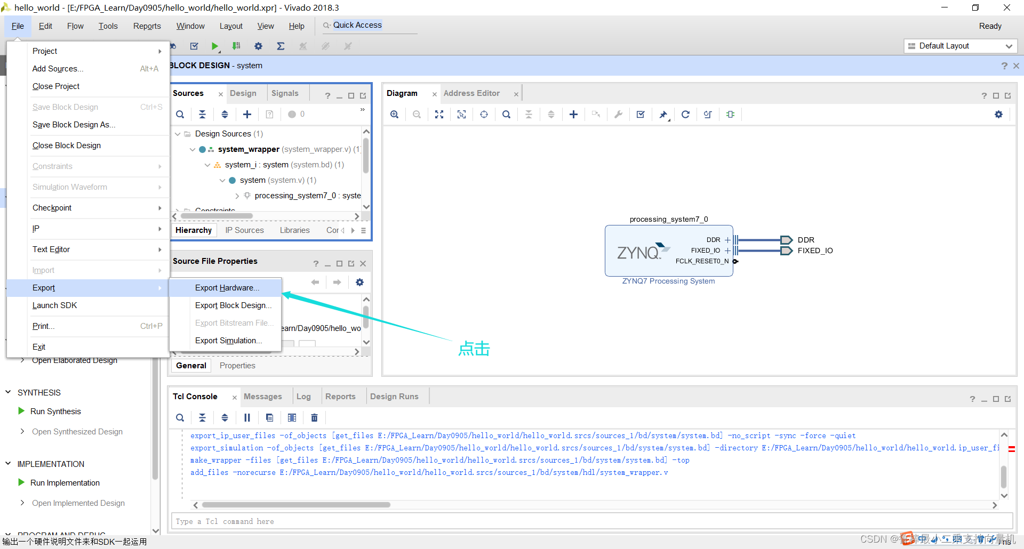Switch to IP Sources tab

click(x=244, y=230)
